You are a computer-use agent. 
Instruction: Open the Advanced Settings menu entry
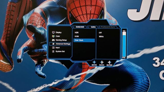click(60, 44)
